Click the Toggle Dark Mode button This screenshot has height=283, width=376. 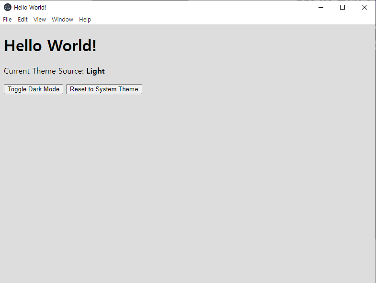click(x=34, y=89)
